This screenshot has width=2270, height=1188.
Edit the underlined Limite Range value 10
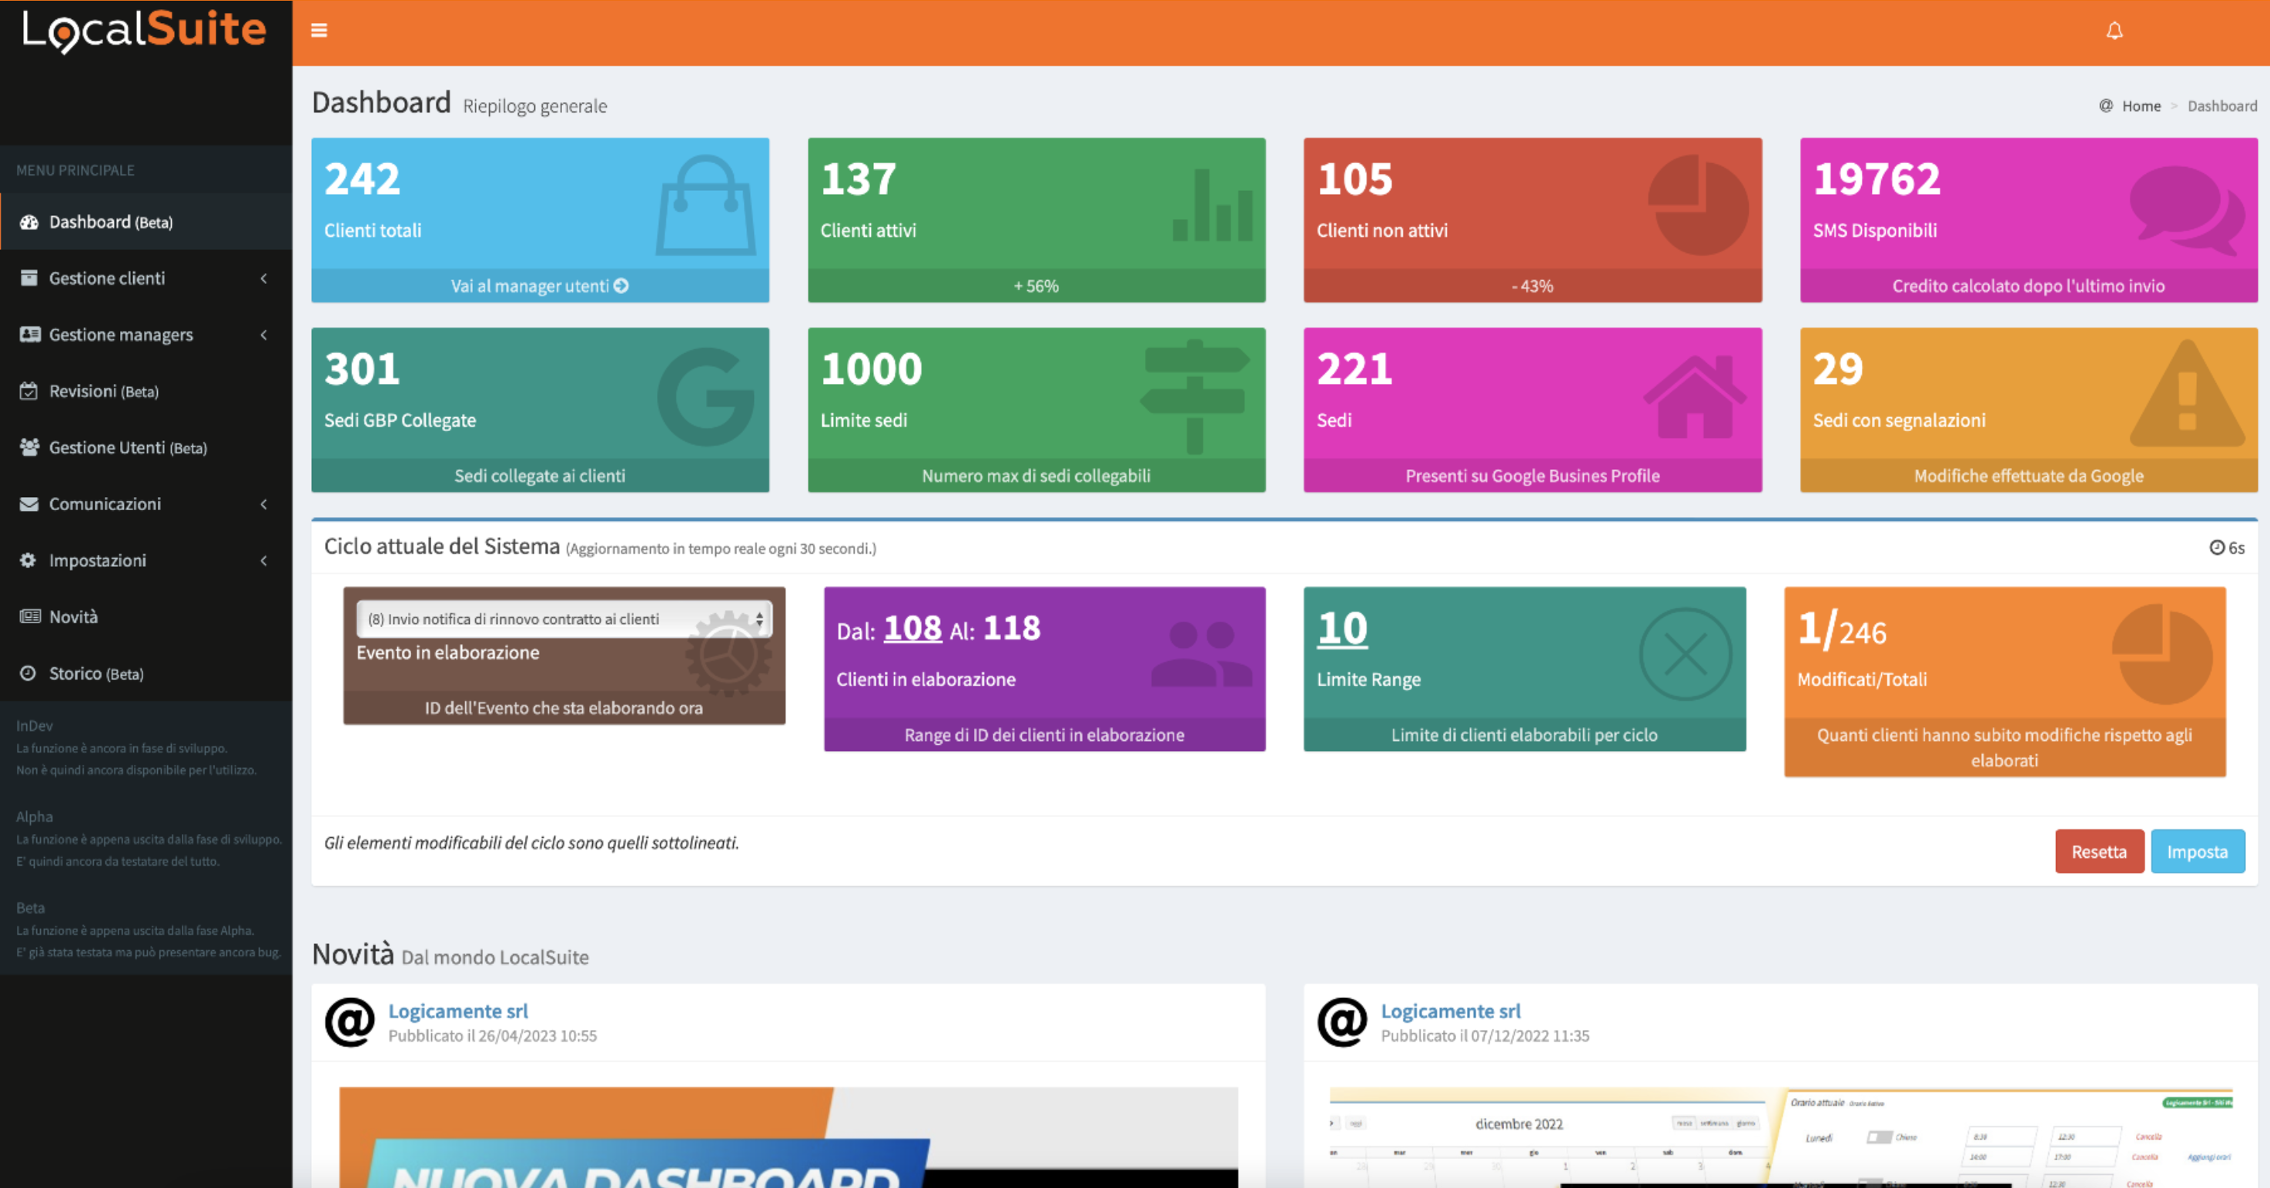[x=1341, y=629]
